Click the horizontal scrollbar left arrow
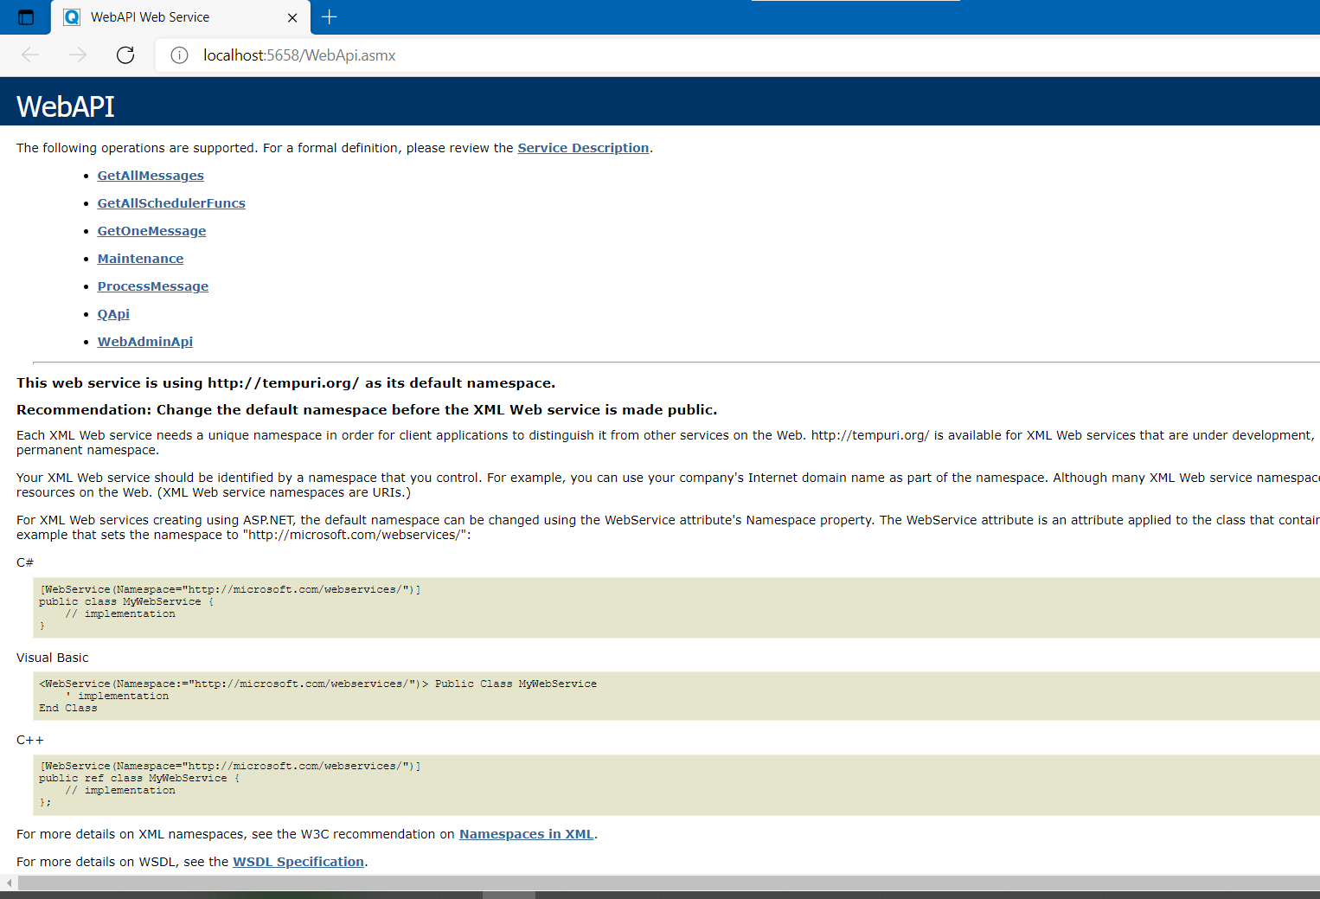The image size is (1320, 899). point(9,883)
